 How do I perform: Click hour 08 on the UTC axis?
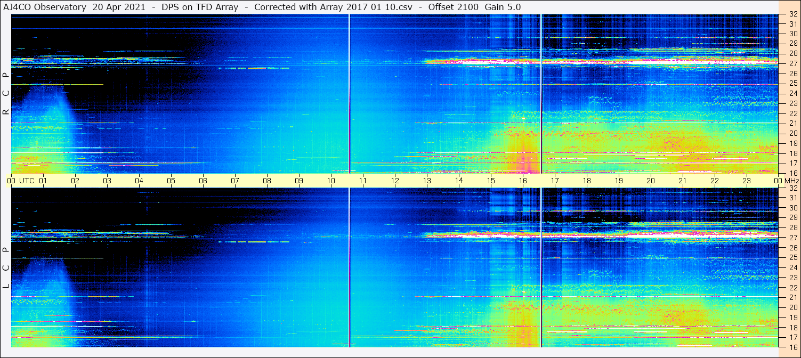[x=267, y=181]
